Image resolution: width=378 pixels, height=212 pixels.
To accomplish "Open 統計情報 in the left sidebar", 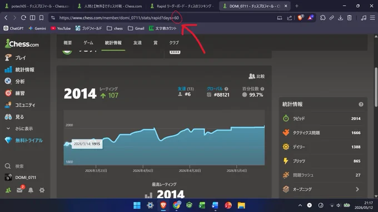I will pos(19,69).
